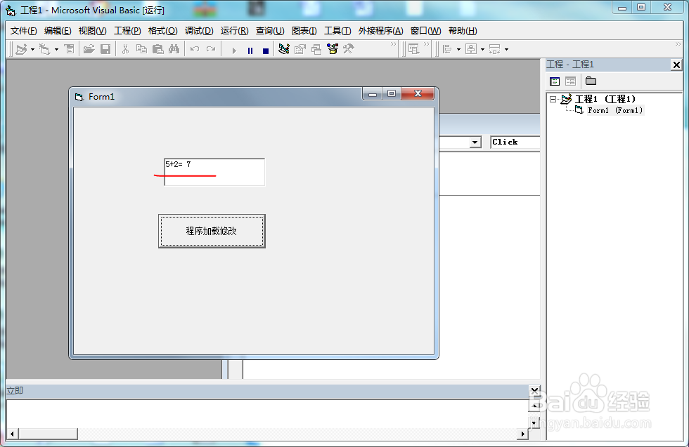
Task: Open the 调试(D) menu
Action: (x=199, y=31)
